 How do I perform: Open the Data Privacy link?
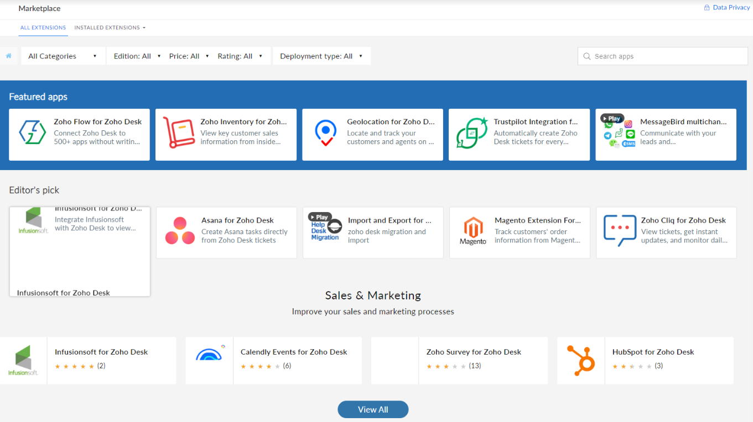727,8
